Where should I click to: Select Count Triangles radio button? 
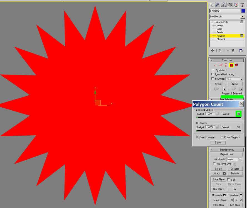point(197,137)
